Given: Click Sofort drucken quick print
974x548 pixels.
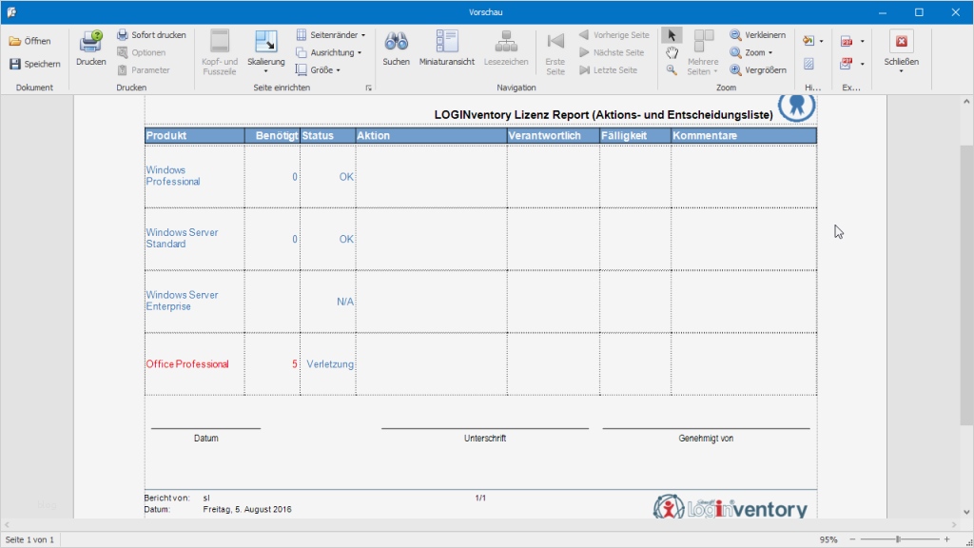Looking at the screenshot, I should (x=151, y=35).
